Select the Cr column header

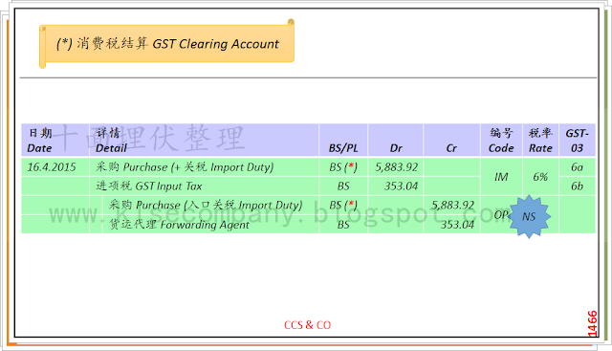[451, 141]
